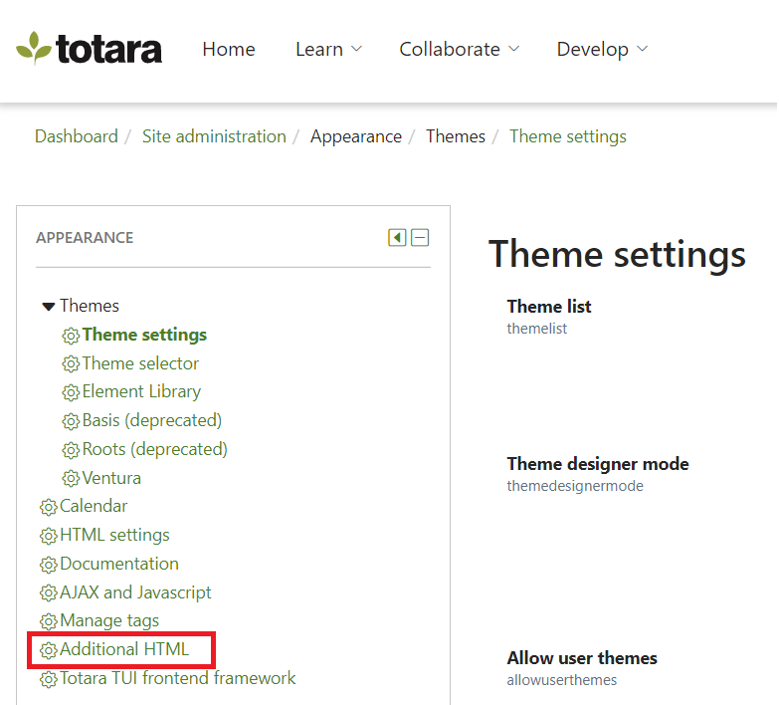
Task: Open Theme settings in the sidebar
Action: [x=144, y=335]
